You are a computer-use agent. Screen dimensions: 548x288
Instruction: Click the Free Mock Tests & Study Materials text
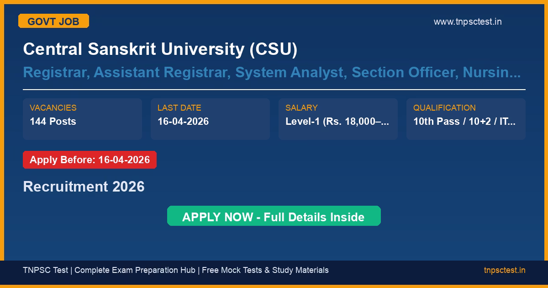[265, 270]
